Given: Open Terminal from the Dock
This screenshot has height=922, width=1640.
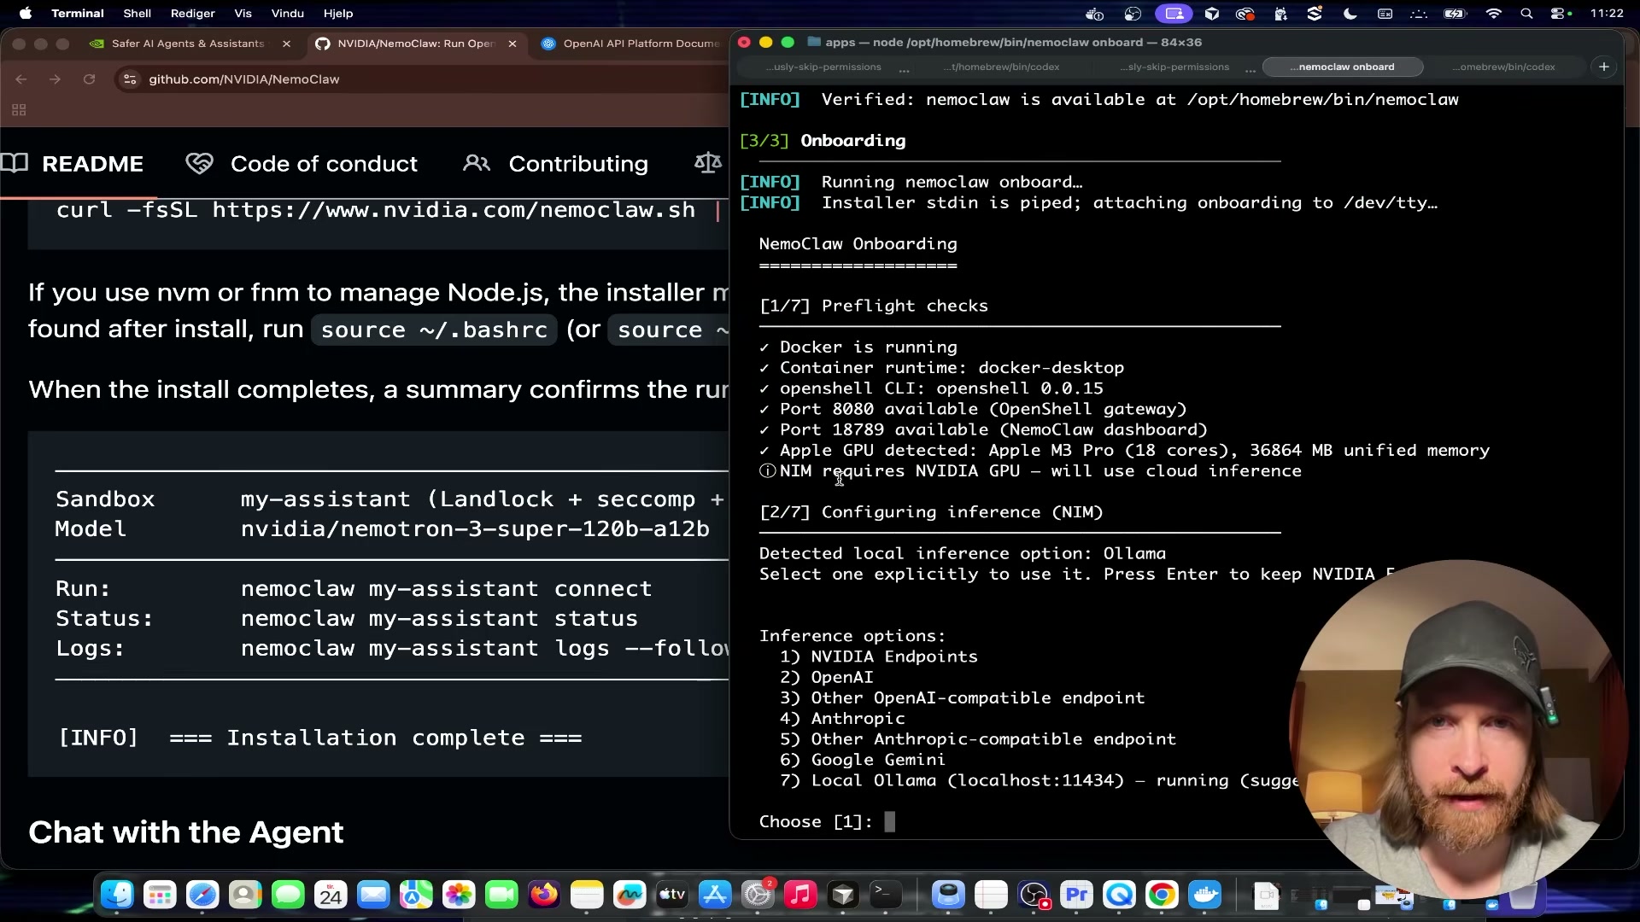Looking at the screenshot, I should [x=886, y=895].
